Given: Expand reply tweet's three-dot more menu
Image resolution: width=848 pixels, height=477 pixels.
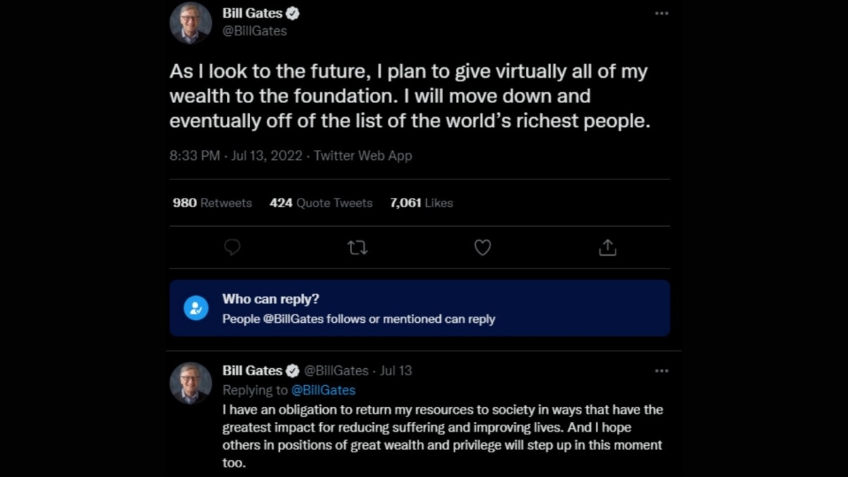Looking at the screenshot, I should coord(661,370).
